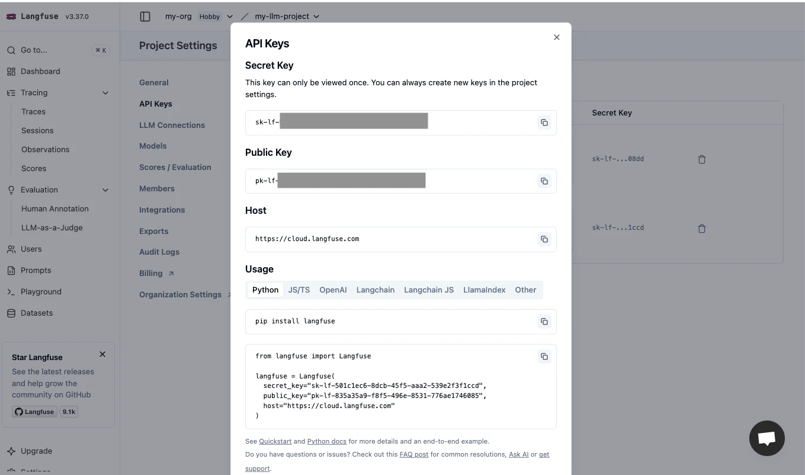Click the secret key field
This screenshot has width=805, height=475.
401,123
